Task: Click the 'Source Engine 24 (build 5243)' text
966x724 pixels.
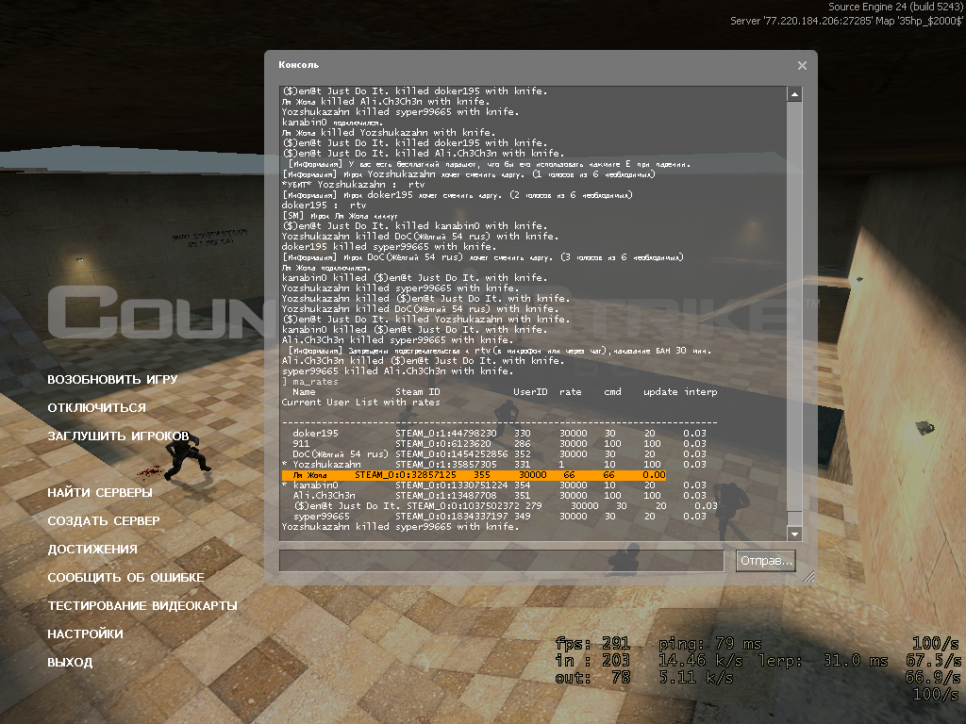Action: point(895,7)
